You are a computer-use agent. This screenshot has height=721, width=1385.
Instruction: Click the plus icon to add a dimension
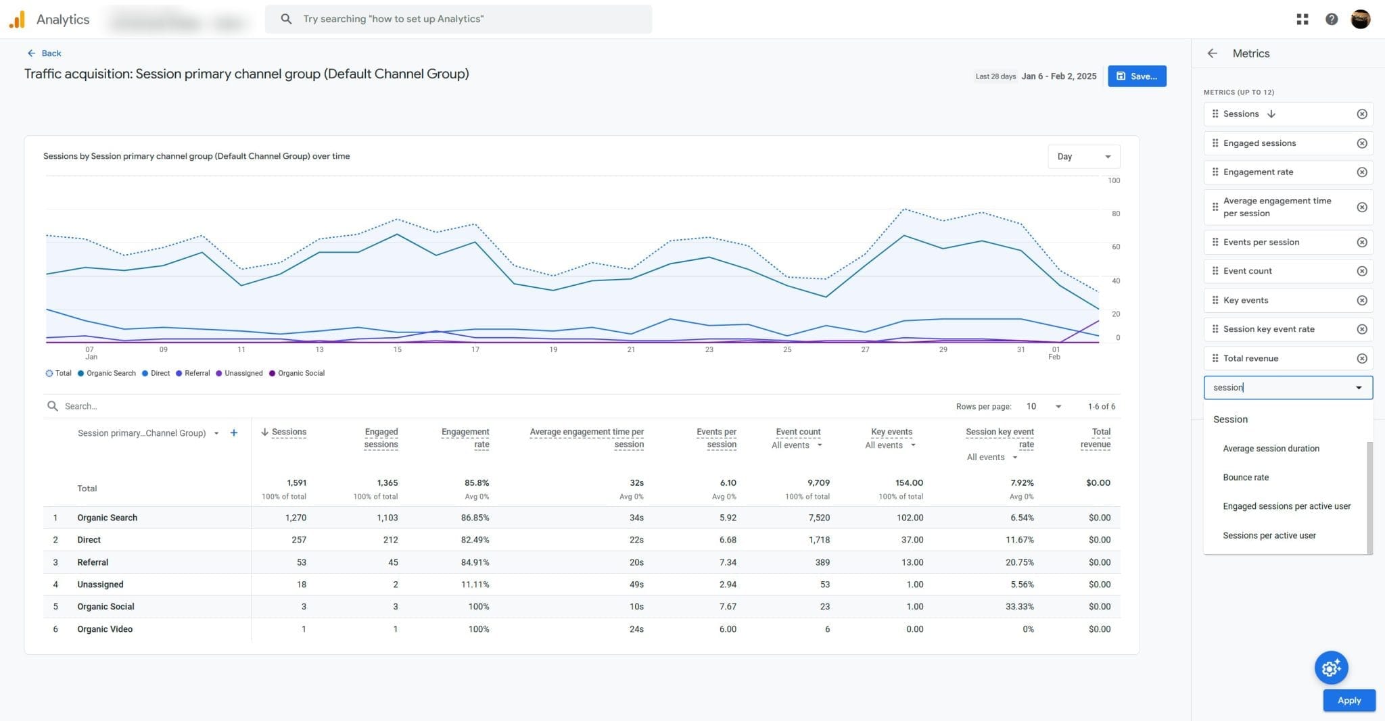click(234, 432)
